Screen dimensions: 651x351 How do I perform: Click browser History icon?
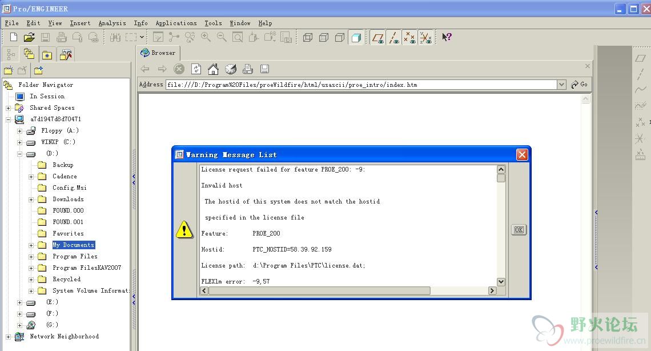(x=231, y=69)
